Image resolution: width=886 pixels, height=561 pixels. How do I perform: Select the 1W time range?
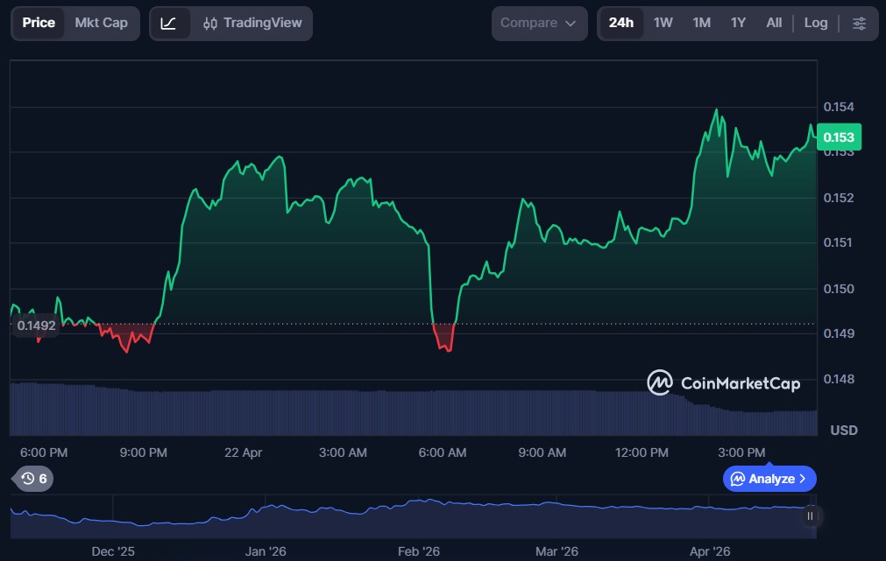pyautogui.click(x=663, y=24)
